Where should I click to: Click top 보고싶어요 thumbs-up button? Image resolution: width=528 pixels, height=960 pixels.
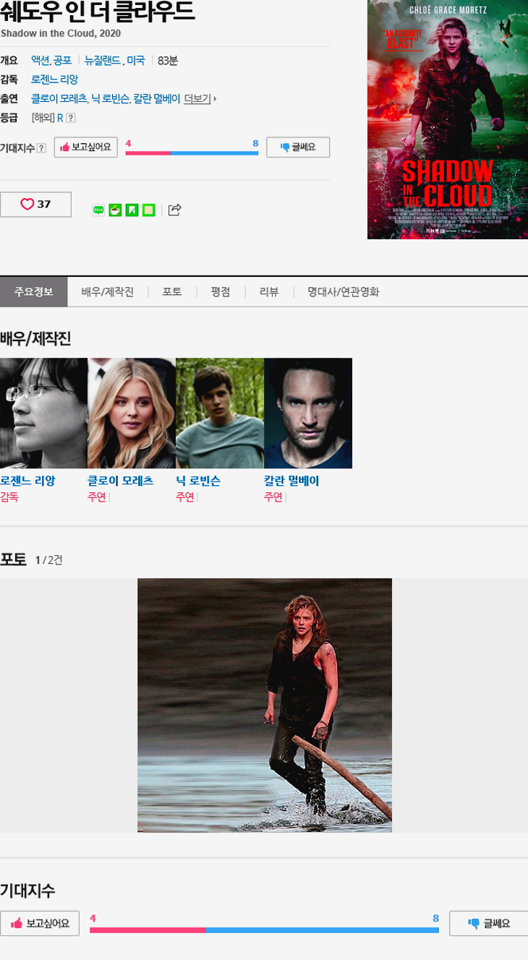pos(86,147)
